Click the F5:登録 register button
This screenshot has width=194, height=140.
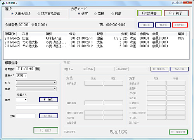46,130
